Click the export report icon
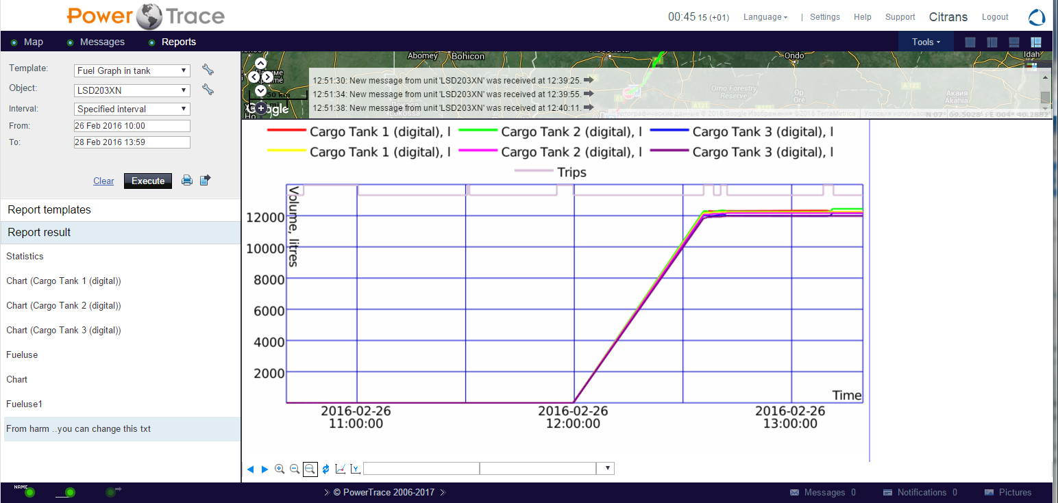 205,181
